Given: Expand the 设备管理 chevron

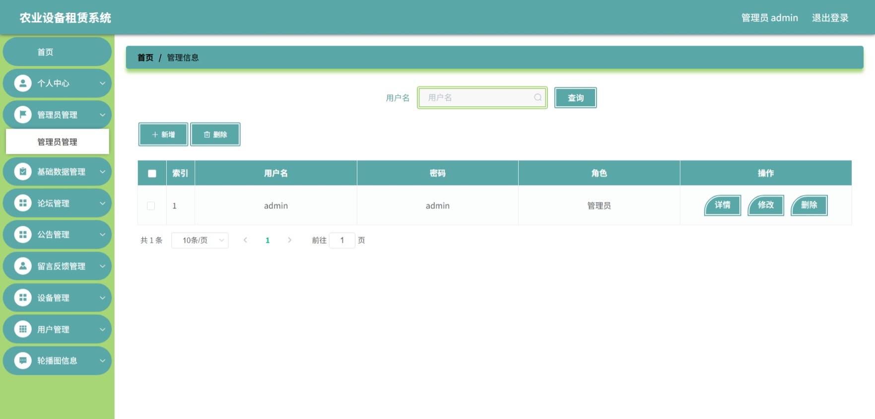Looking at the screenshot, I should coord(102,298).
